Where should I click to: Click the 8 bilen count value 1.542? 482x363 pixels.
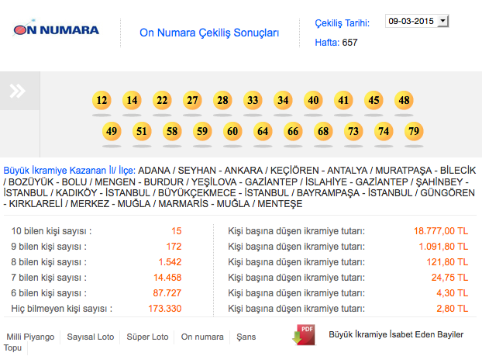coord(170,262)
